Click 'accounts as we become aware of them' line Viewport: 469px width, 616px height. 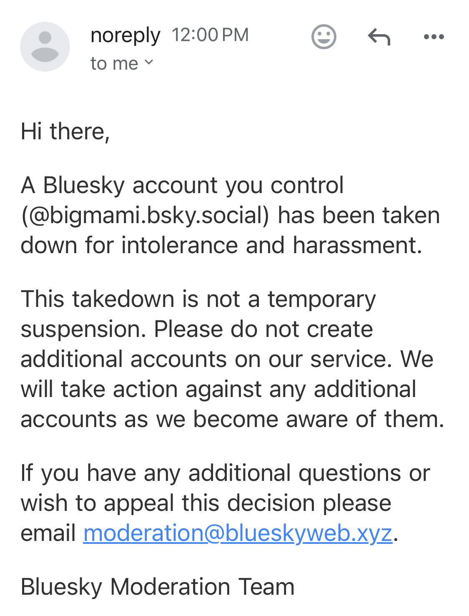233,419
